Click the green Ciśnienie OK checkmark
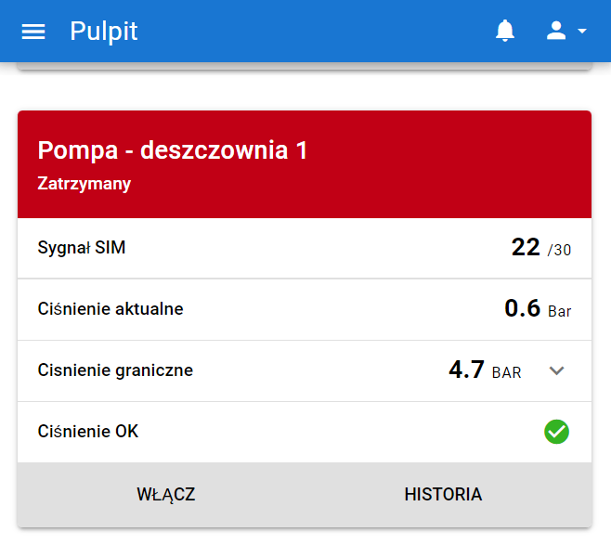This screenshot has height=558, width=611. tap(556, 432)
